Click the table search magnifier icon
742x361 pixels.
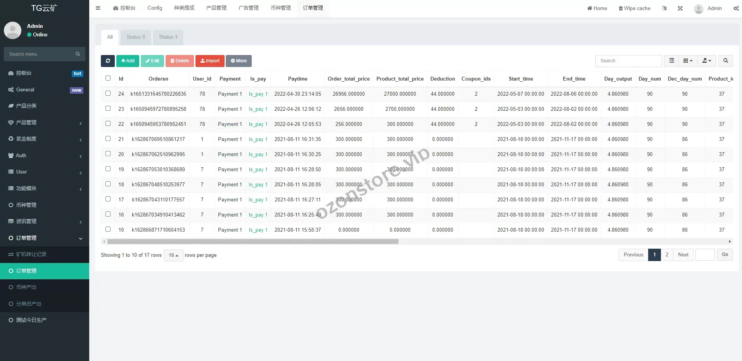coord(725,61)
